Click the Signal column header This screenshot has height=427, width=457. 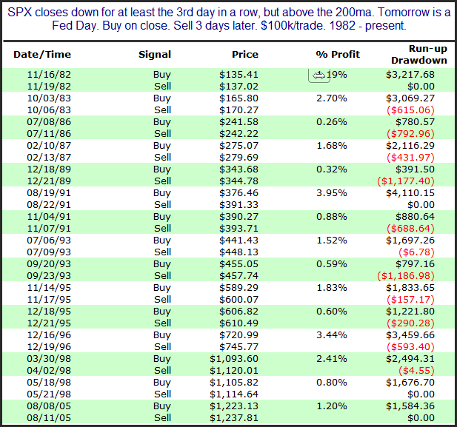155,55
